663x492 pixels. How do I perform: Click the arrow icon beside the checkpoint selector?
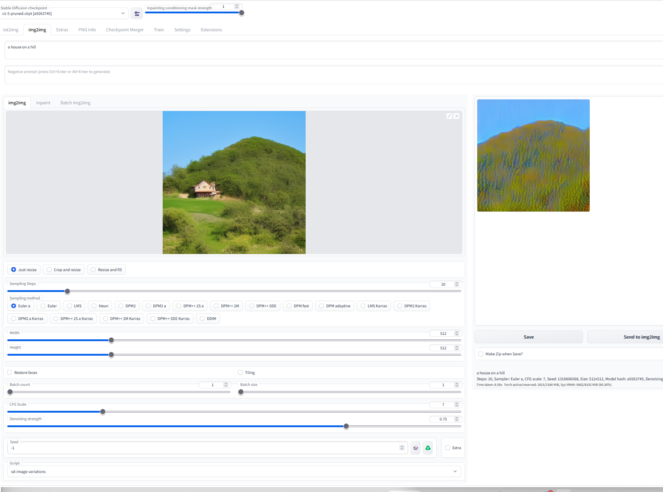(137, 13)
